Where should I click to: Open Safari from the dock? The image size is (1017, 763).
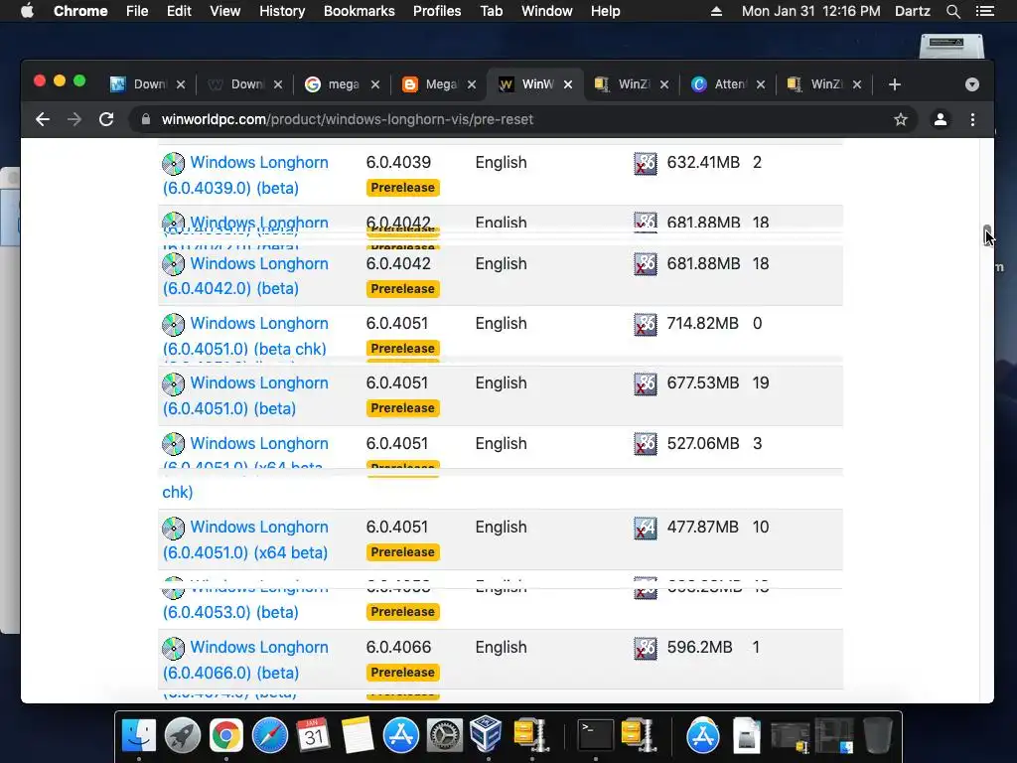click(270, 735)
